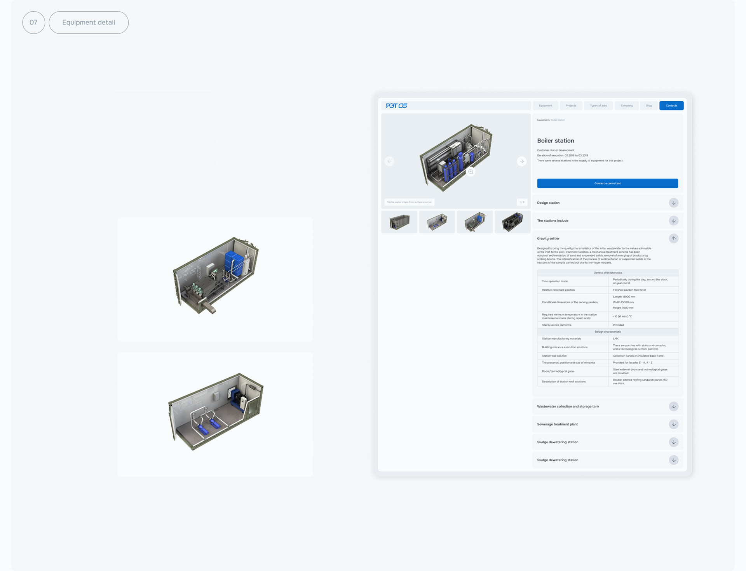Expand the Design station section
Viewport: 746px width, 571px height.
(673, 203)
